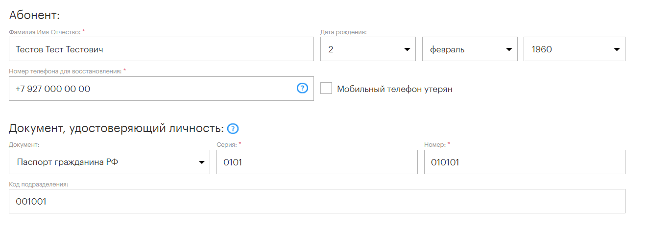Focus the recovery phone number input
Image resolution: width=672 pixels, height=230 pixels.
tap(147, 89)
